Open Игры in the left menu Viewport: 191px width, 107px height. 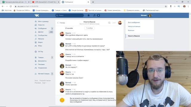pyautogui.click(x=40, y=46)
